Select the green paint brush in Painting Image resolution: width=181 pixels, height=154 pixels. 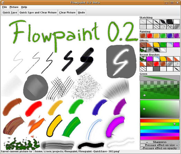163,36
